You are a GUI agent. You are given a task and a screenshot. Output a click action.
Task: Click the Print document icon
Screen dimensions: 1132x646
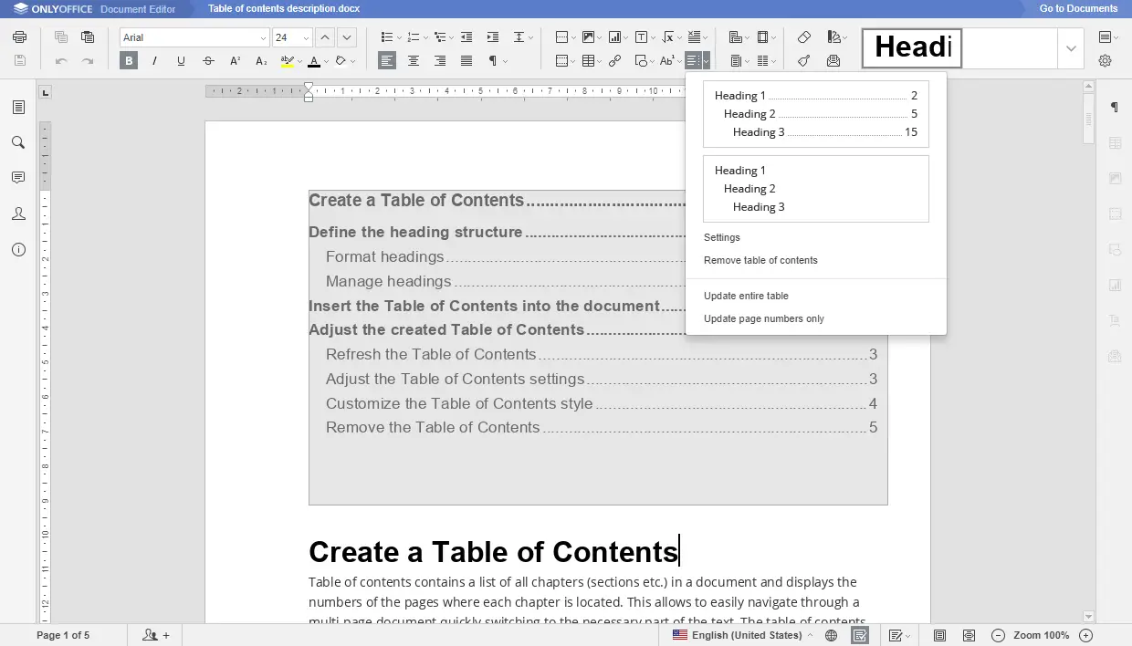click(20, 37)
